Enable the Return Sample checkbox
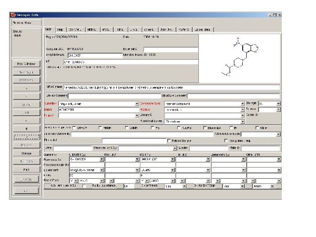 tap(169, 140)
